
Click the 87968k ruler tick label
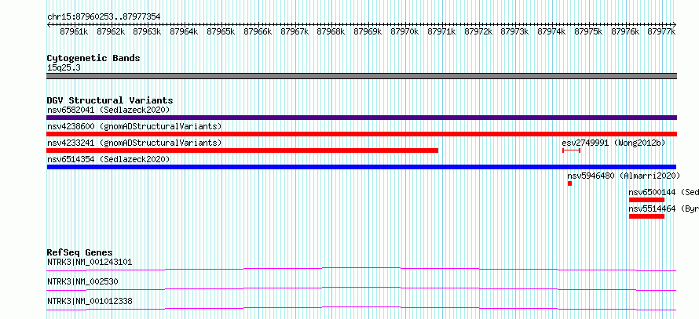coord(331,31)
